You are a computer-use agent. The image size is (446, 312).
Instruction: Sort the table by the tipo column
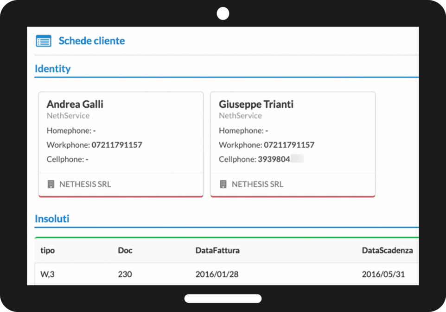click(x=48, y=250)
